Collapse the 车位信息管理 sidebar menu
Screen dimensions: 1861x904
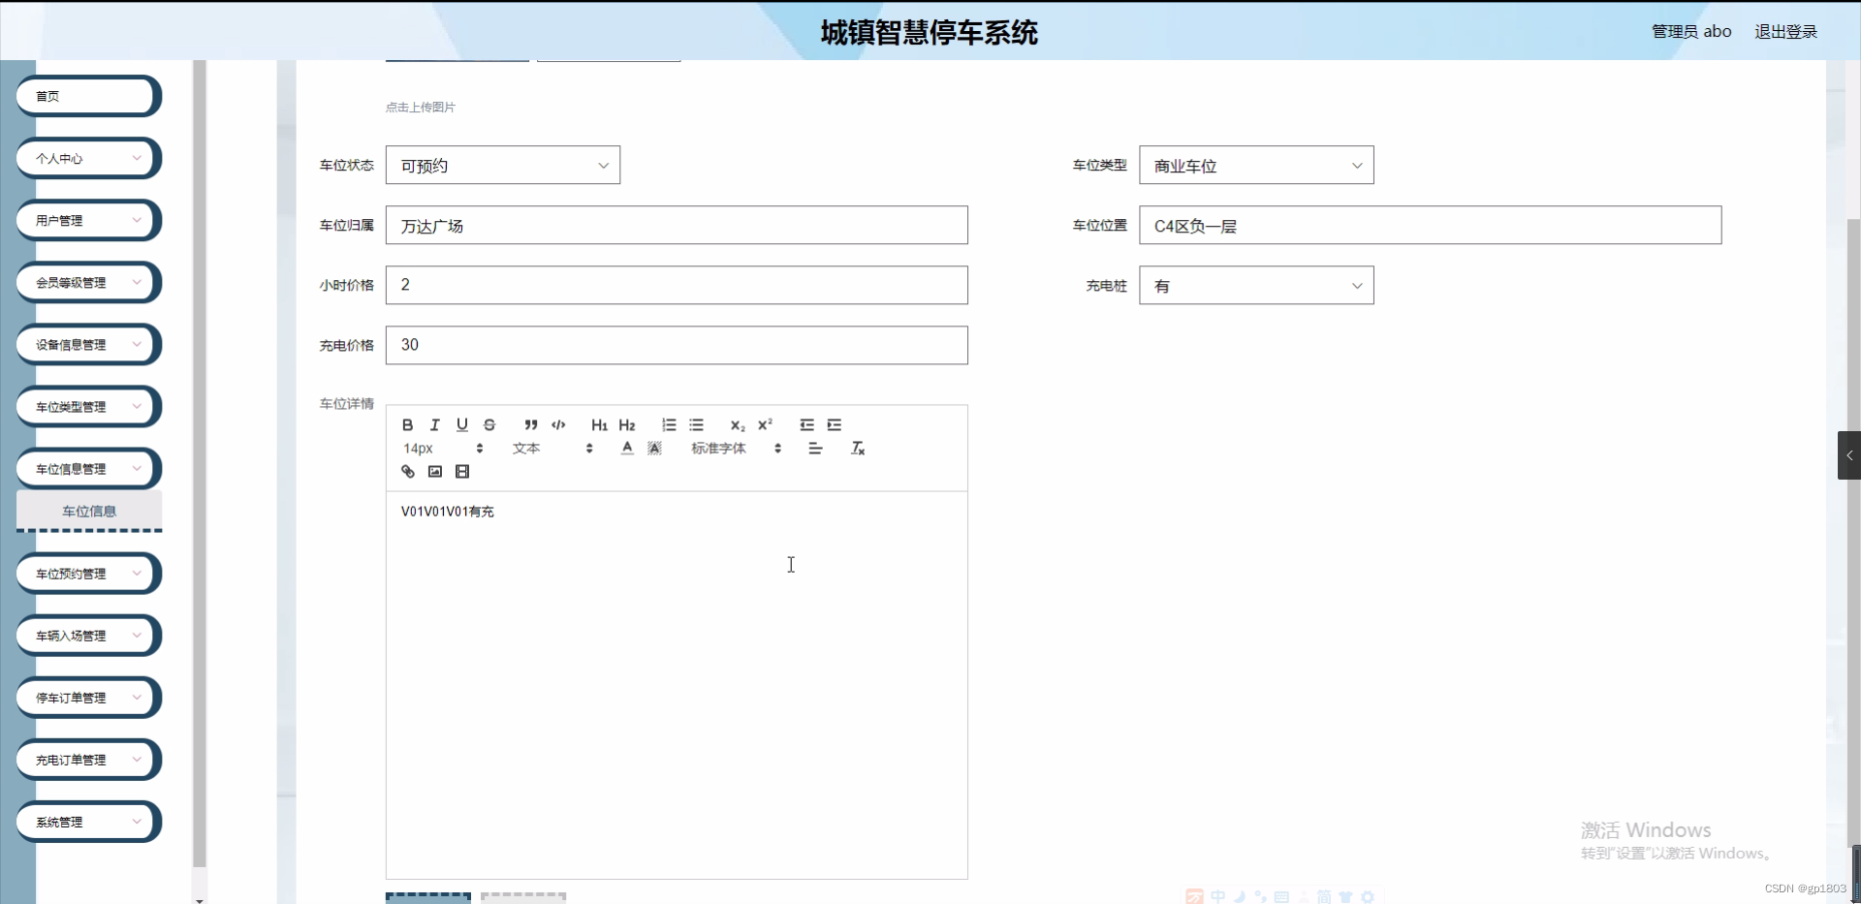[x=87, y=468]
